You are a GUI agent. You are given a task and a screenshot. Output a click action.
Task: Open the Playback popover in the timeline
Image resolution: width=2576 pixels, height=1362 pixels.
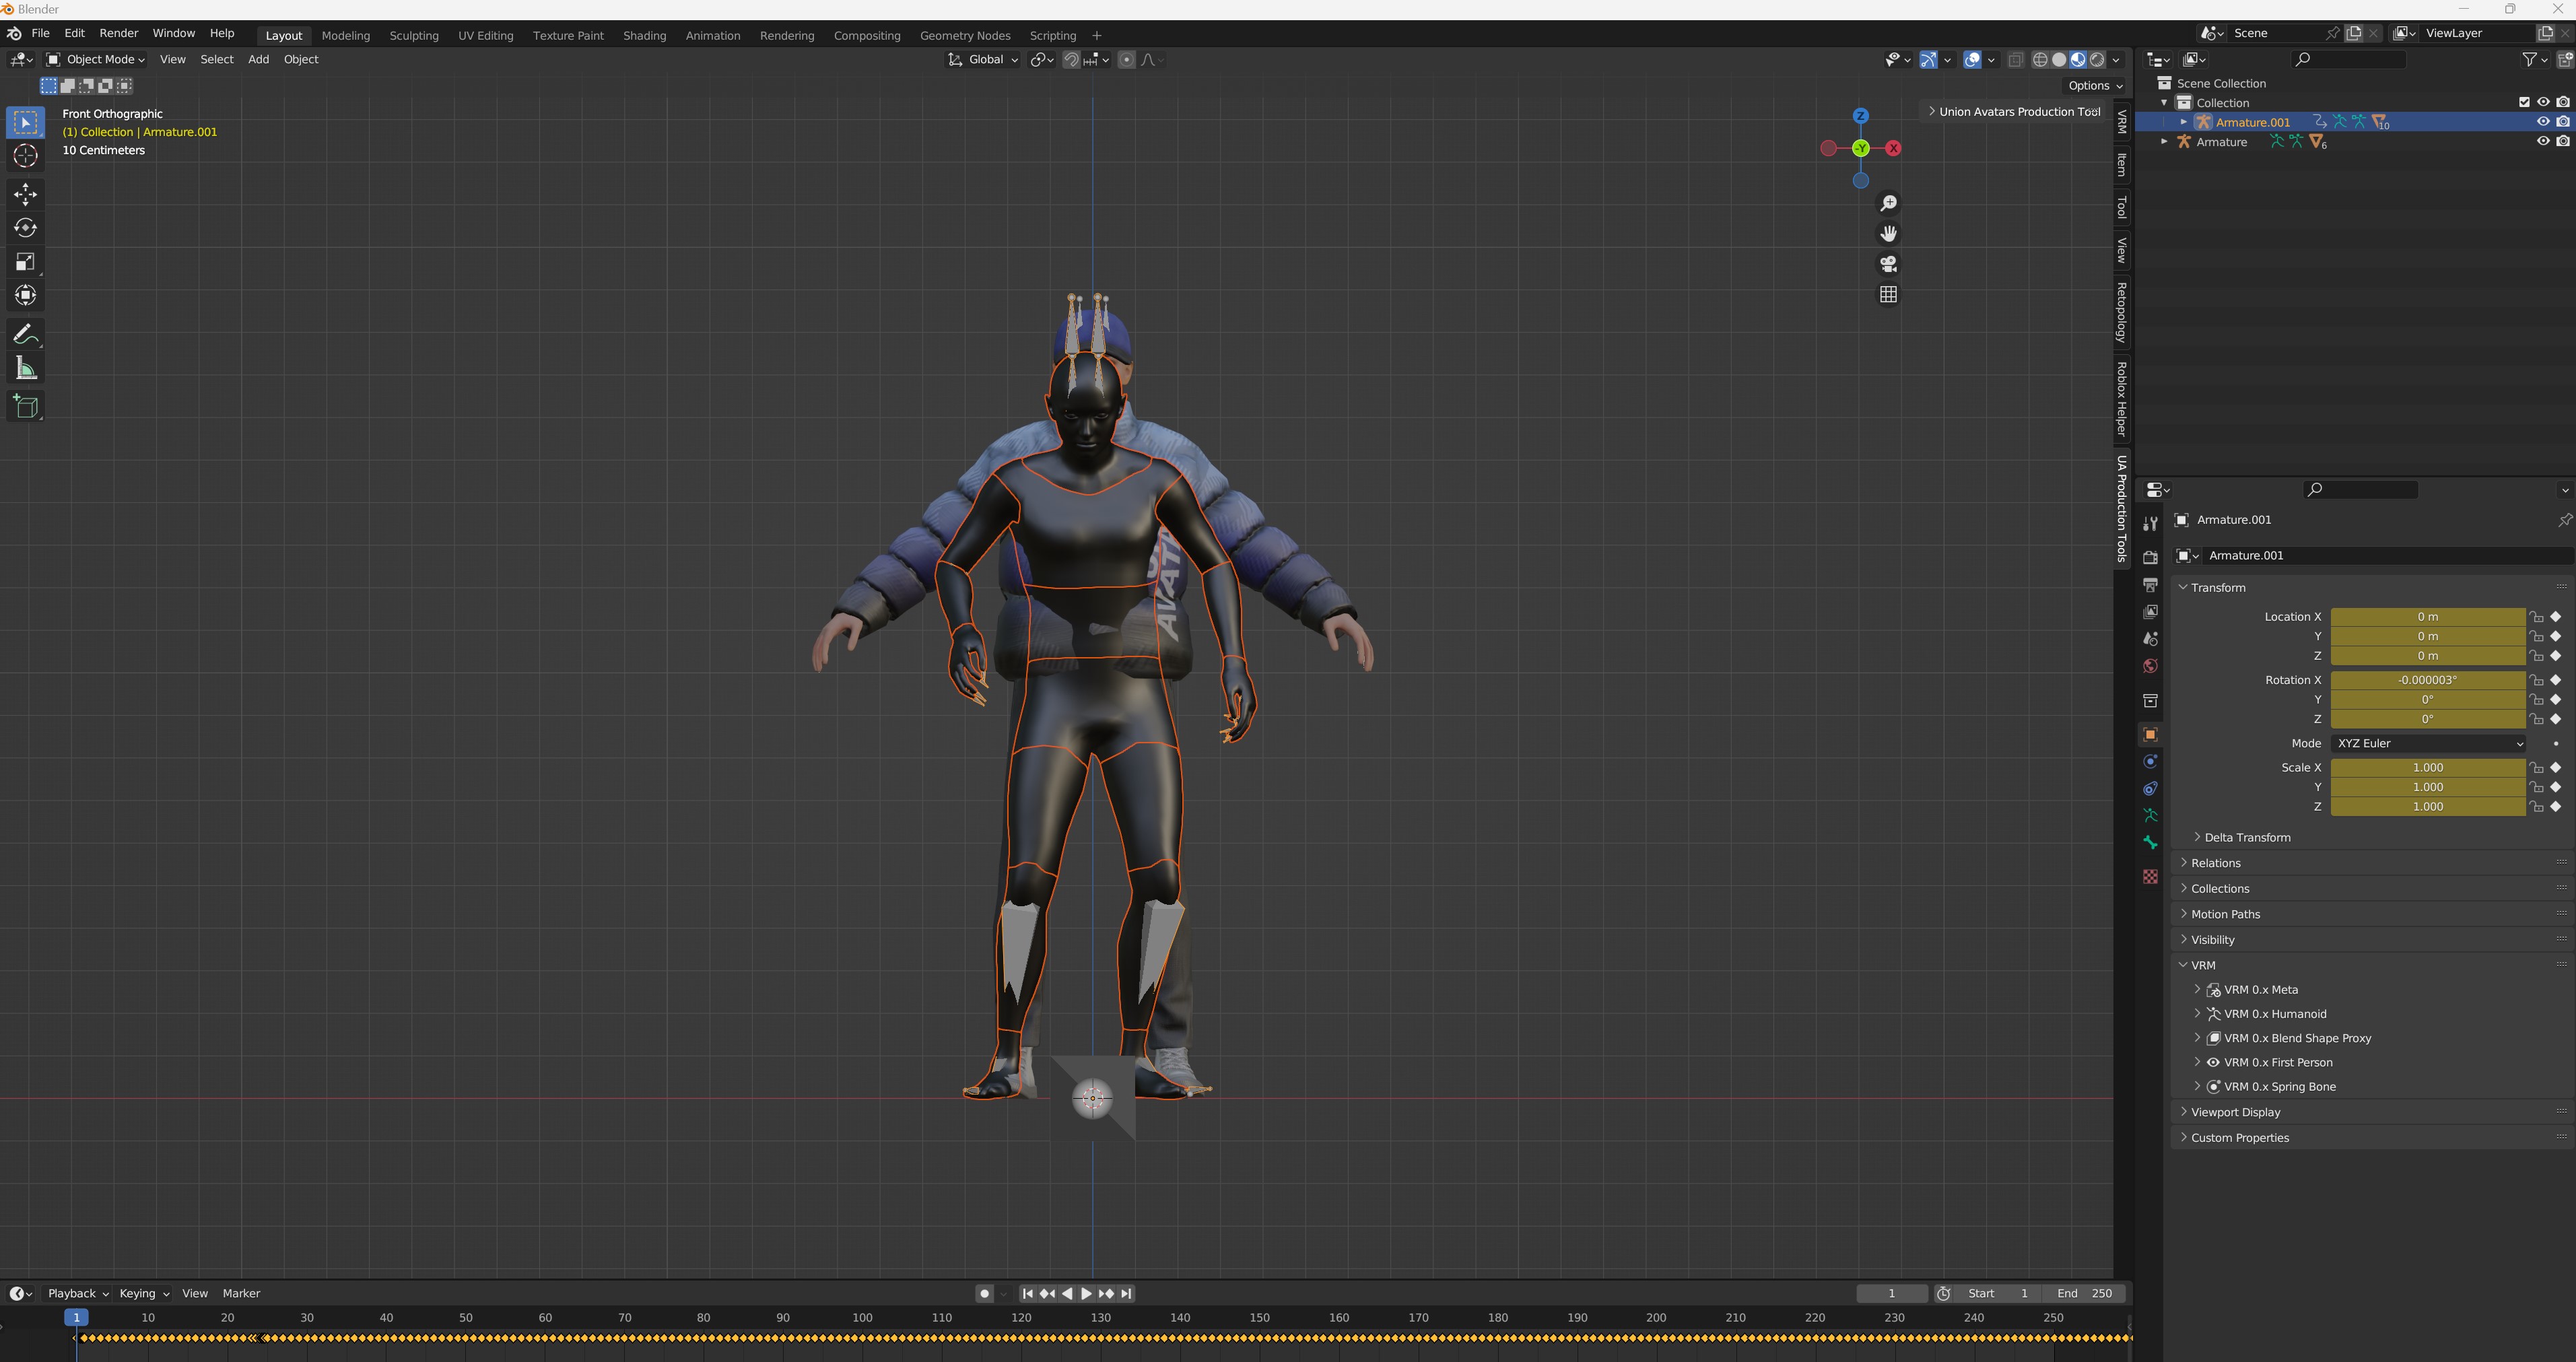(78, 1294)
